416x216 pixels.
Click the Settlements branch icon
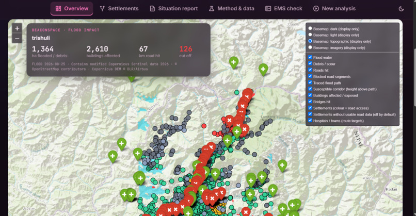(x=102, y=9)
